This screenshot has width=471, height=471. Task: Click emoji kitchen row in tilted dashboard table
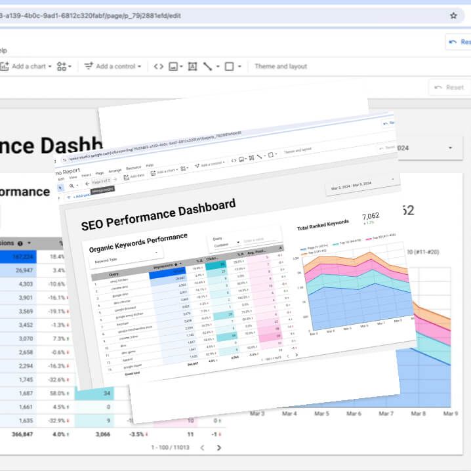click(119, 280)
